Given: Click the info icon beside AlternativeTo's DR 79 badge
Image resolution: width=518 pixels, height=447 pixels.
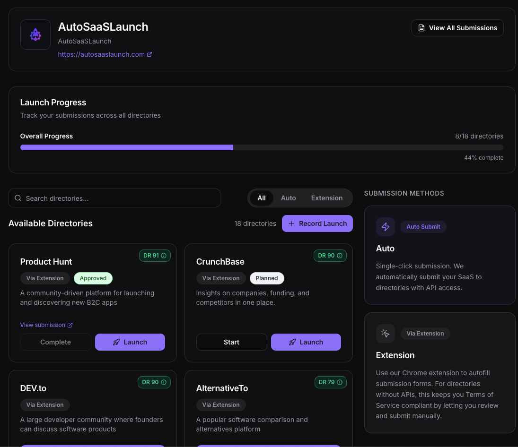Looking at the screenshot, I should pyautogui.click(x=340, y=382).
